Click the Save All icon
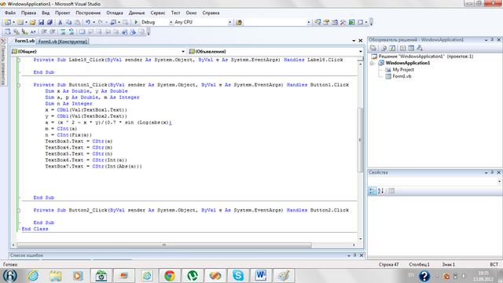The image size is (503, 283). click(x=50, y=22)
